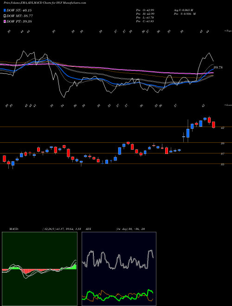232x306 pixels.
Task: Click the 'Avg V: 0.965 M' volume text
Action: point(183,10)
